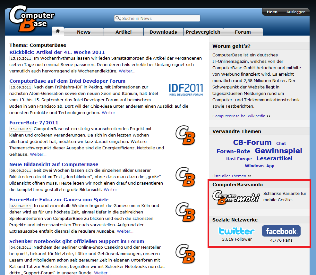Click Ausloggen to log out
This screenshot has height=275, width=316.
point(296,12)
